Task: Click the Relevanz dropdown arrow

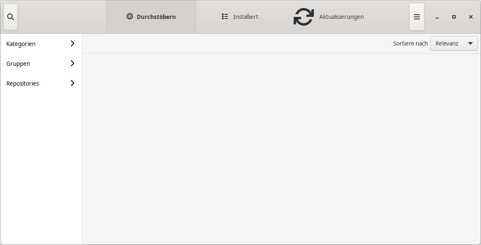Action: tap(470, 43)
